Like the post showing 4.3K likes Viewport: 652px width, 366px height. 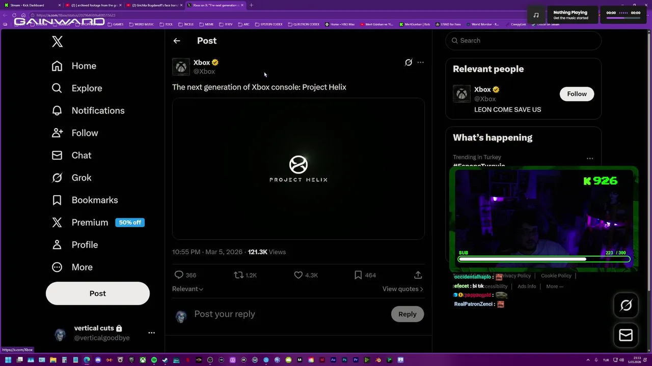[x=306, y=275]
